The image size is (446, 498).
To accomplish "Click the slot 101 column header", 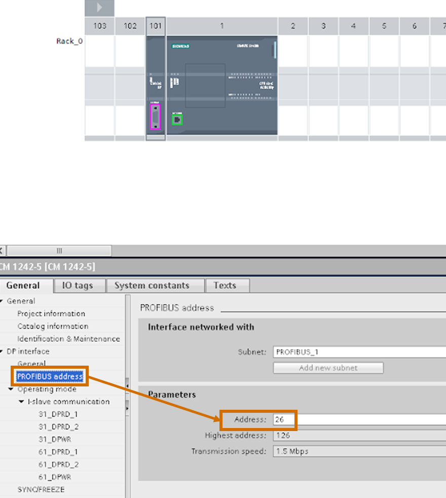I will pos(156,25).
